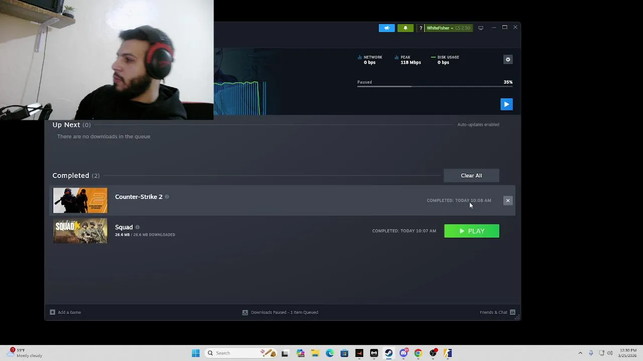Open File Explorer from the taskbar
Screen dimensions: 643x361
315,353
